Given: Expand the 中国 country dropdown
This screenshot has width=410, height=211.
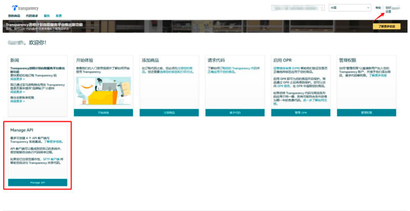Looking at the screenshot, I should click(x=350, y=8).
